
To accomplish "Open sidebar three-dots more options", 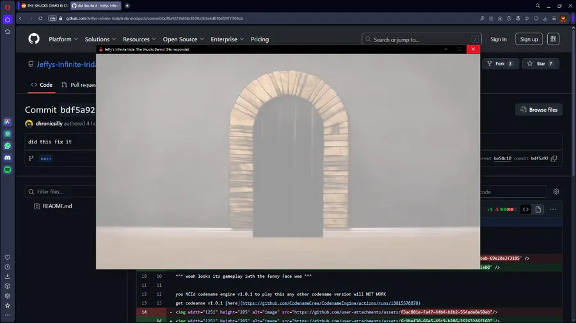I will click(7, 315).
